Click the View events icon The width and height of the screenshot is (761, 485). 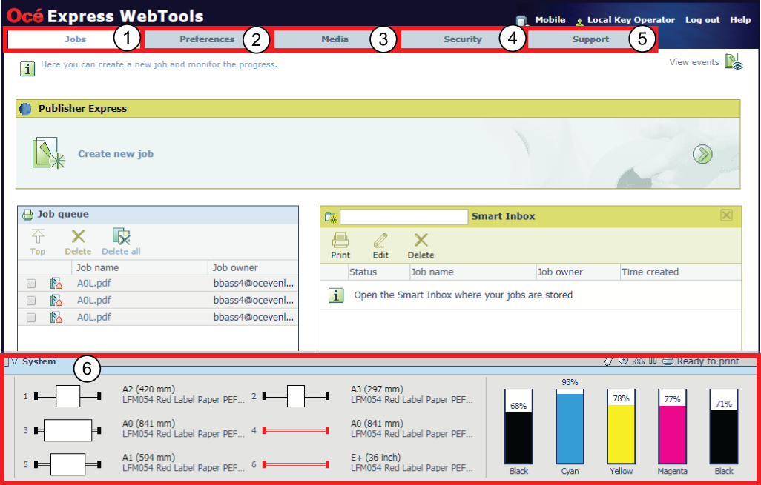click(734, 61)
